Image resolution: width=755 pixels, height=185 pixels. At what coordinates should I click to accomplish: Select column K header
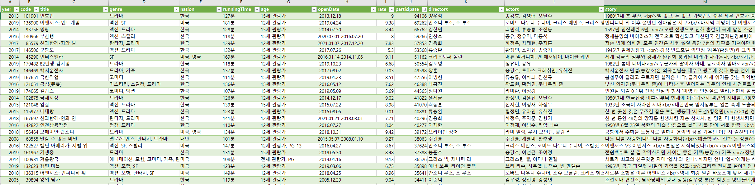pyautogui.click(x=466, y=2)
